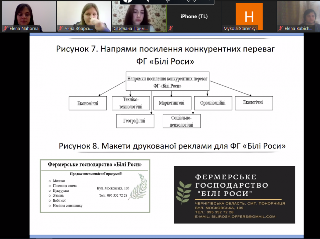Image resolution: width=320 pixels, height=239 pixels.
Task: Click the 'Пшениця озима' list item
Action: pos(65,186)
